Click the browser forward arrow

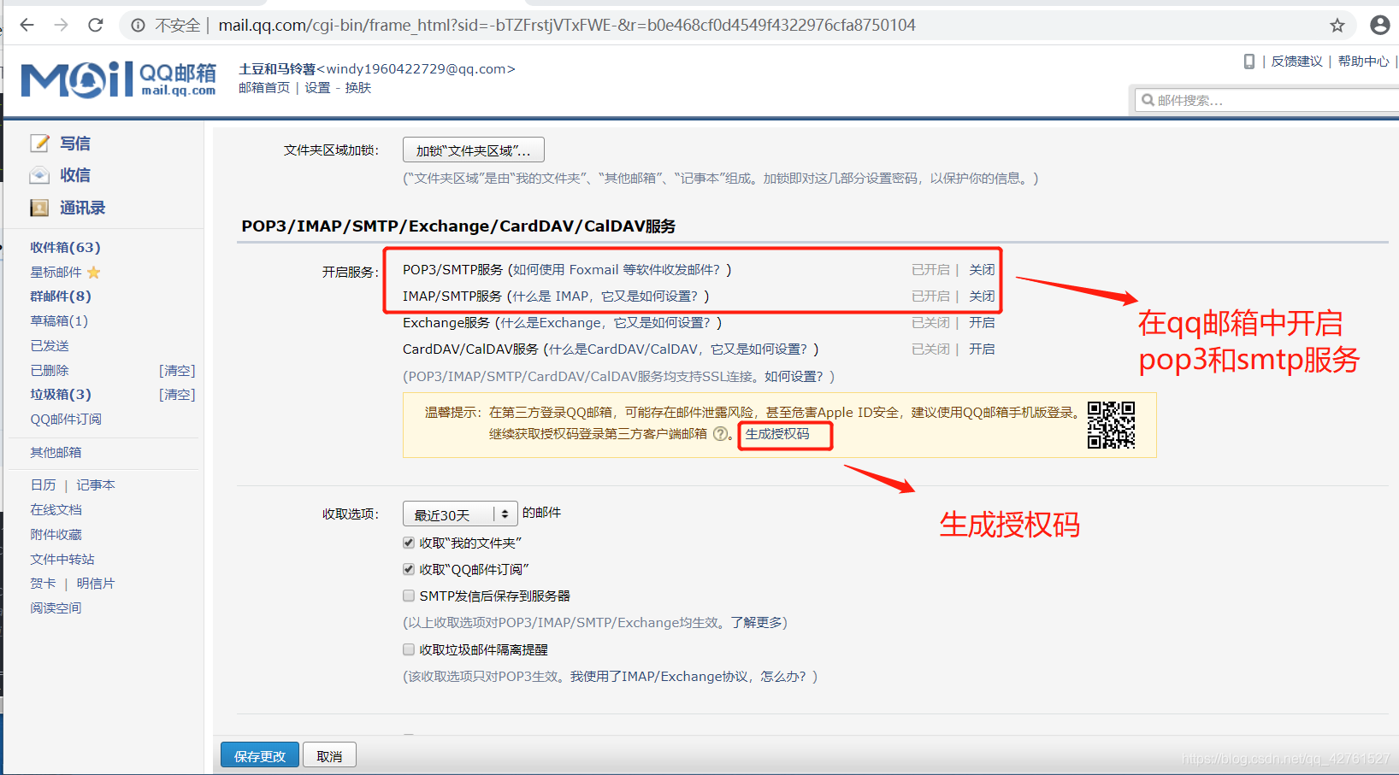(62, 25)
